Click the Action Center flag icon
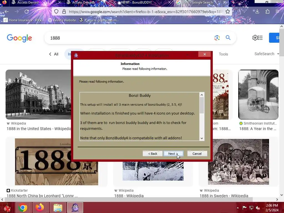Image resolution: width=284 pixels, height=213 pixels. (x=244, y=208)
